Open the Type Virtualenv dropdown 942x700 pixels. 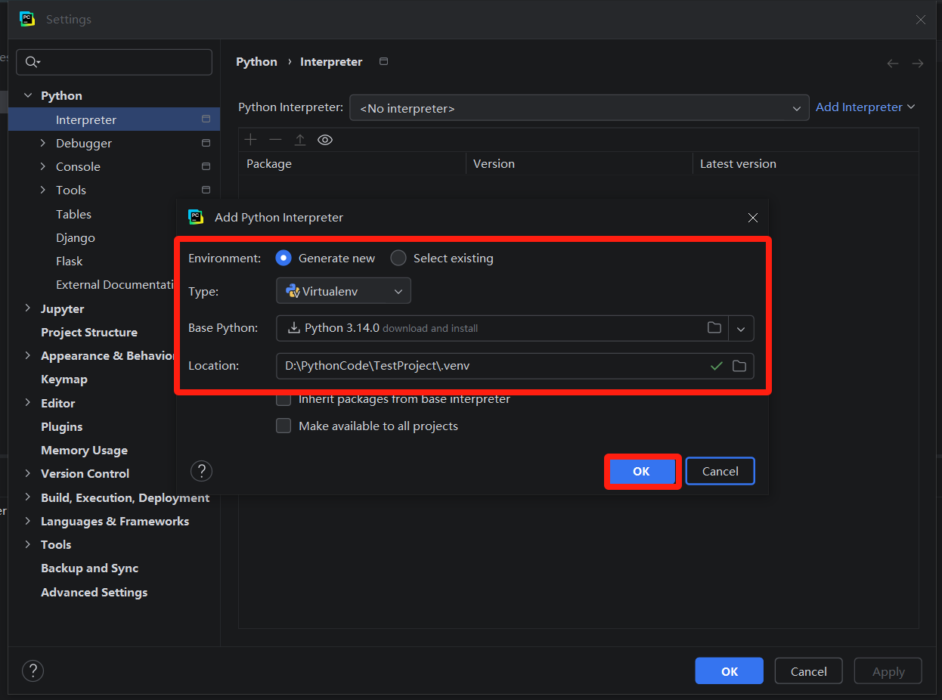pos(343,291)
